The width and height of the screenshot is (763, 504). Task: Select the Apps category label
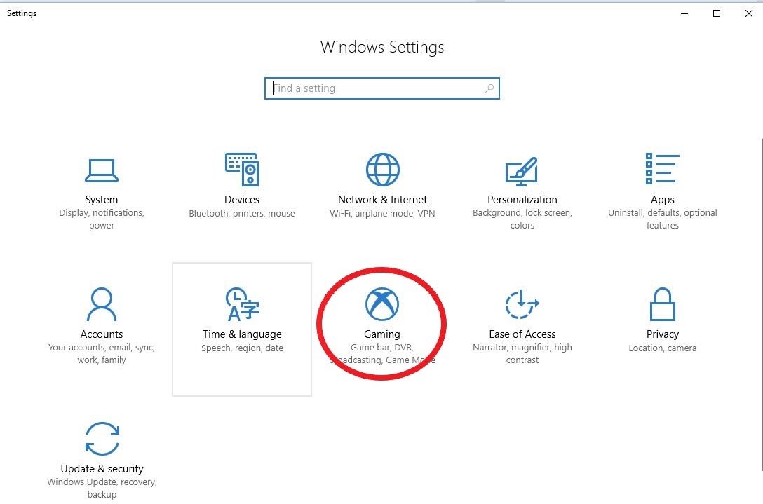click(x=662, y=200)
